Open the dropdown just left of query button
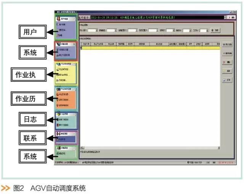The image size is (244, 194). point(206,30)
